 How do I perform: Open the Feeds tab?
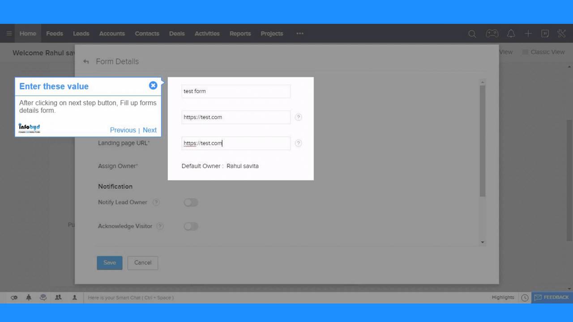[x=55, y=34]
